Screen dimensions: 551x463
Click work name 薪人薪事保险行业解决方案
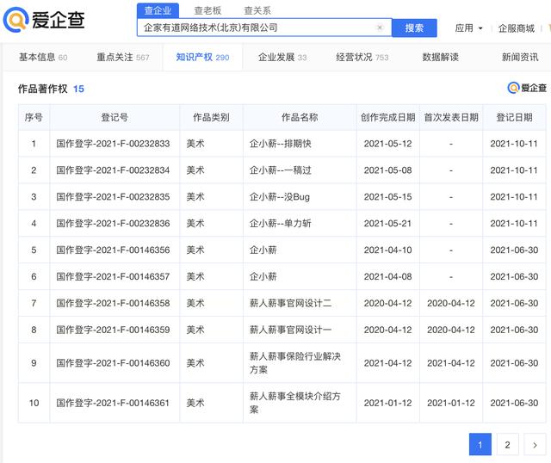click(295, 363)
